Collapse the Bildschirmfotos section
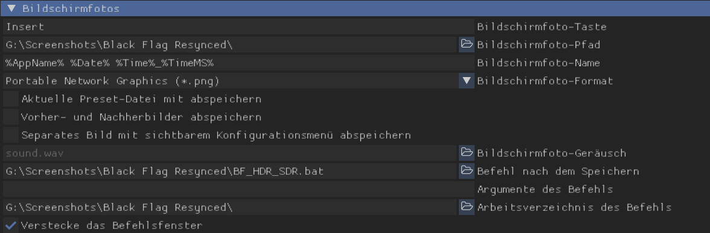The width and height of the screenshot is (710, 233). 12,8
